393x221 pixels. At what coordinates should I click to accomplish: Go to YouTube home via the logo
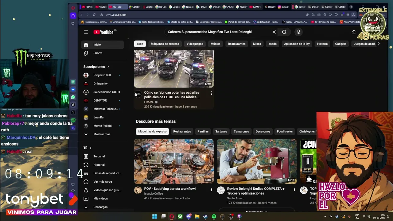[103, 32]
